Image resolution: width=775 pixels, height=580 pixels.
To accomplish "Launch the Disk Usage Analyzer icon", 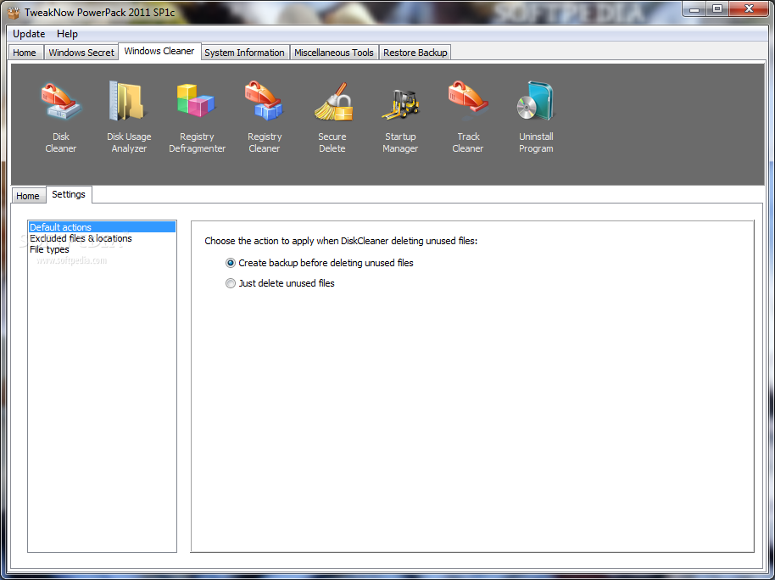I will tap(128, 102).
